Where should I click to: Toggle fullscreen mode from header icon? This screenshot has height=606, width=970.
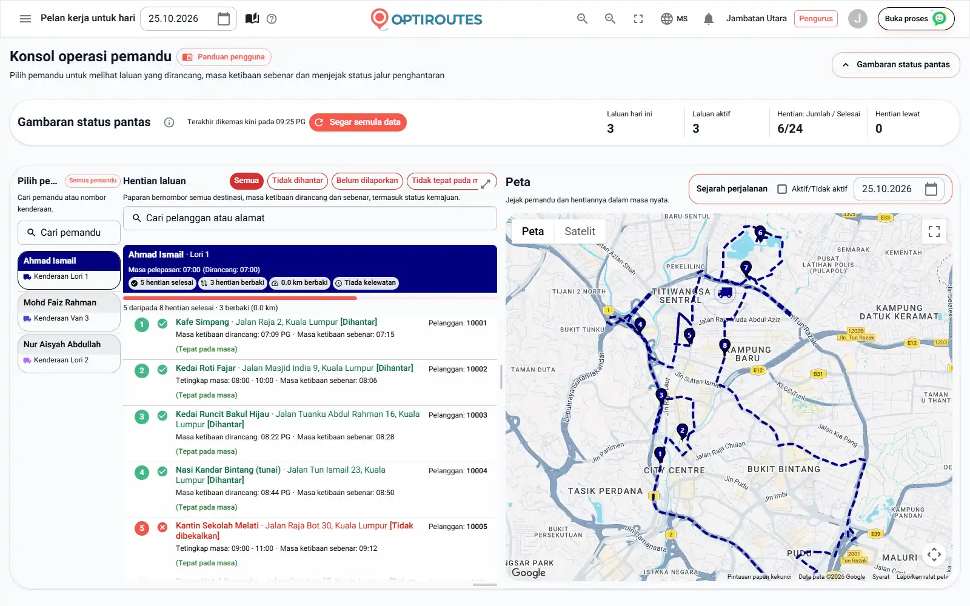638,19
